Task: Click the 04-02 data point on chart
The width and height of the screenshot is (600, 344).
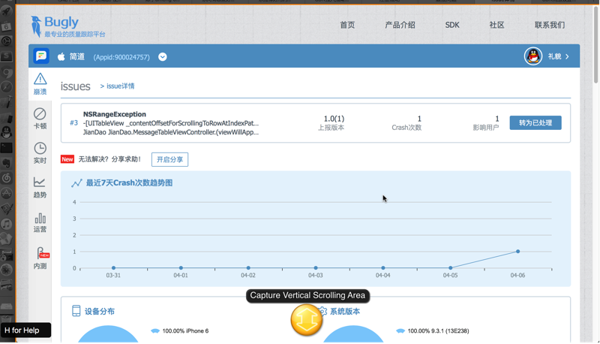Action: (x=248, y=268)
